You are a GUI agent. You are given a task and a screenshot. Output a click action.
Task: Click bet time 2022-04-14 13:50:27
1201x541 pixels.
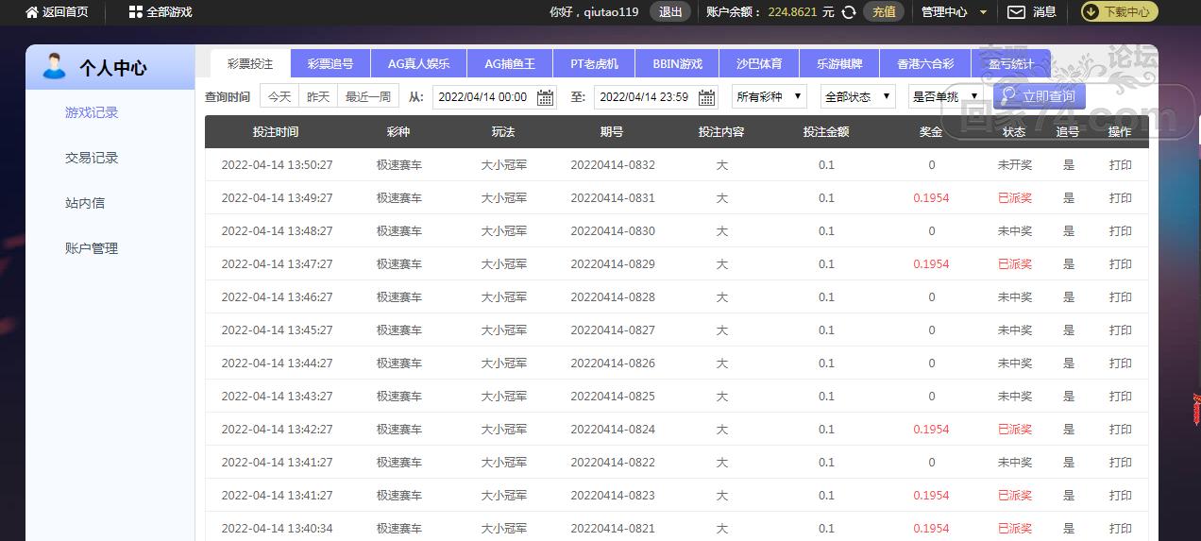tap(277, 165)
